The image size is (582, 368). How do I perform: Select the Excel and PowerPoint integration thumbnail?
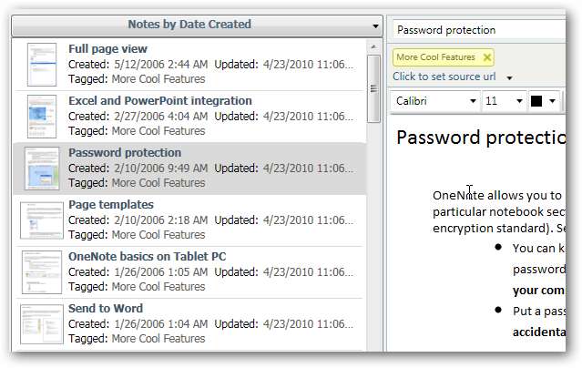41,117
